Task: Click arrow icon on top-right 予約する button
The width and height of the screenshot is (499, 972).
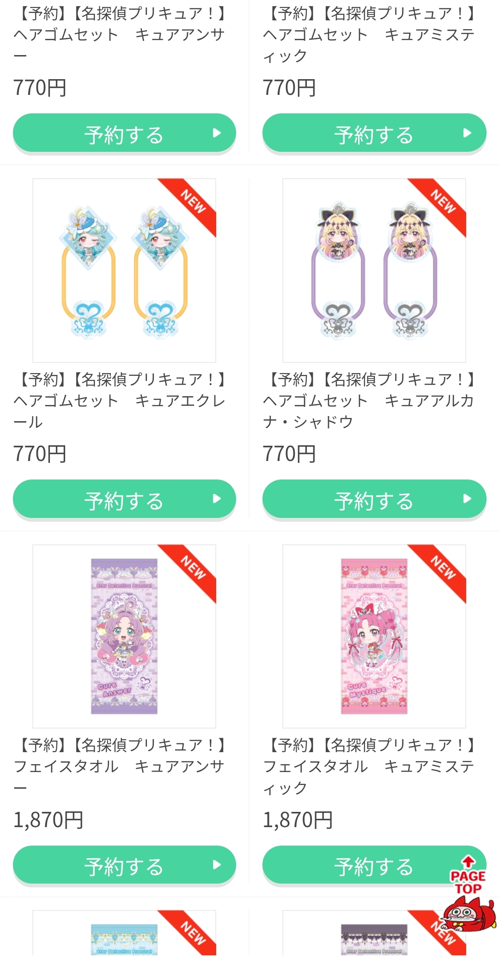Action: coord(467,133)
